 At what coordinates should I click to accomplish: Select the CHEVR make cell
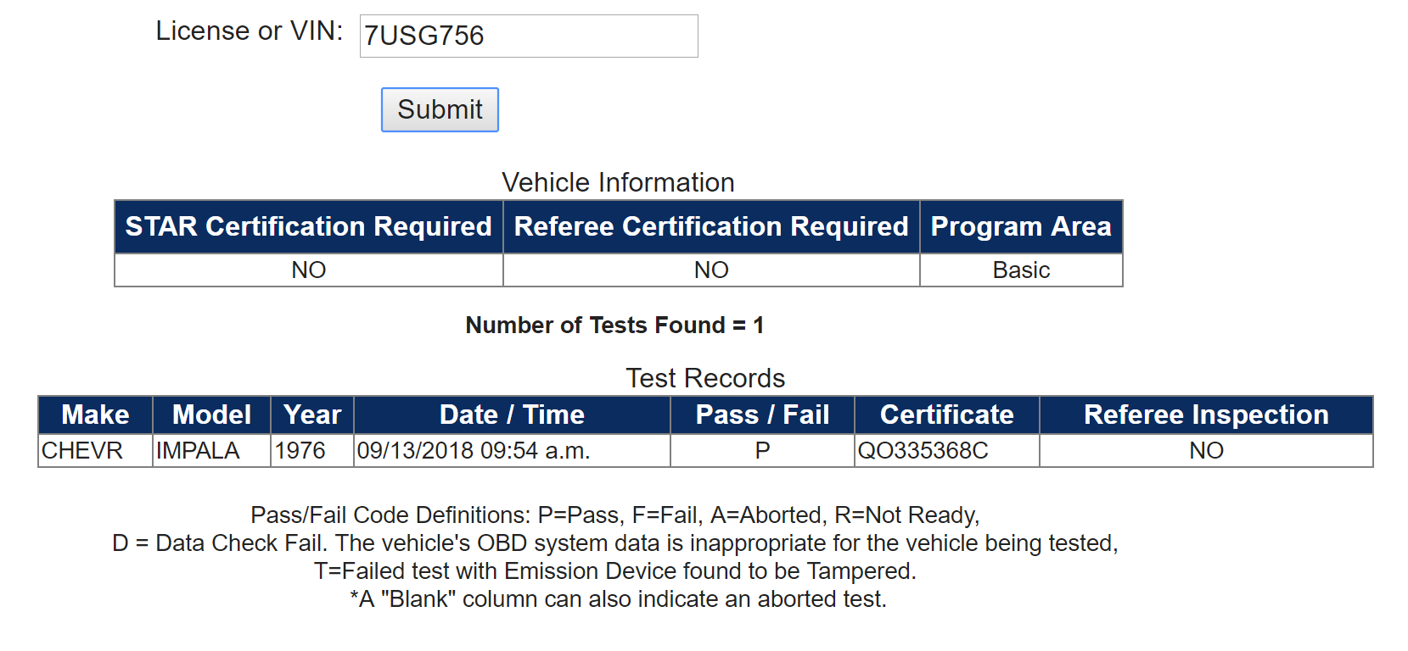click(95, 450)
